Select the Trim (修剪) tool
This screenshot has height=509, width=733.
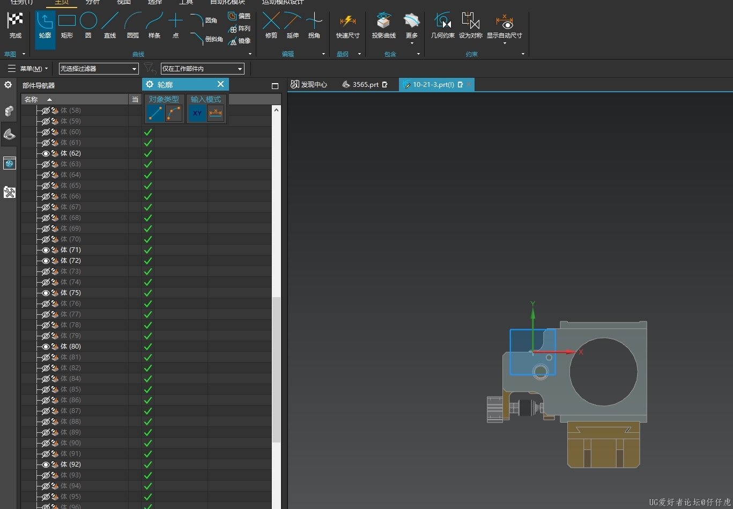point(271,26)
